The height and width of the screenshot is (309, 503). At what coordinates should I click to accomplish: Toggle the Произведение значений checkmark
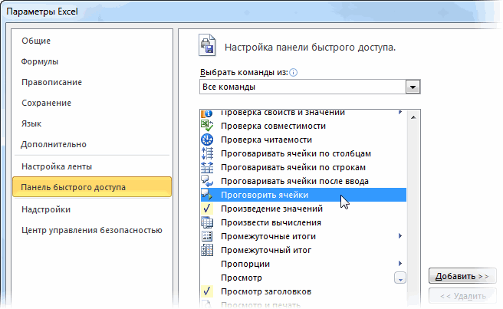click(207, 209)
